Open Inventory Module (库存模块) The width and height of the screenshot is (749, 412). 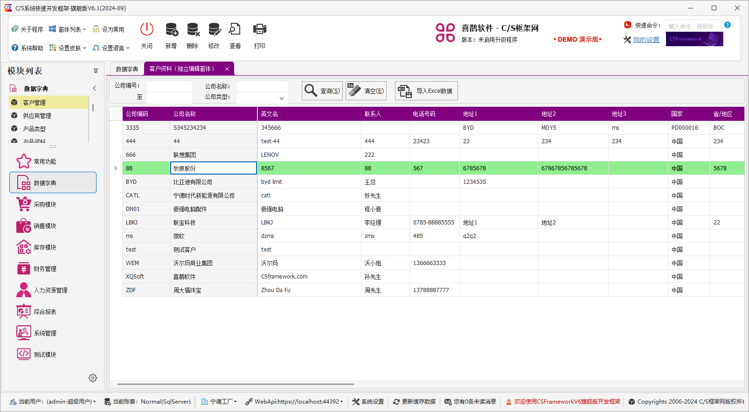53,247
